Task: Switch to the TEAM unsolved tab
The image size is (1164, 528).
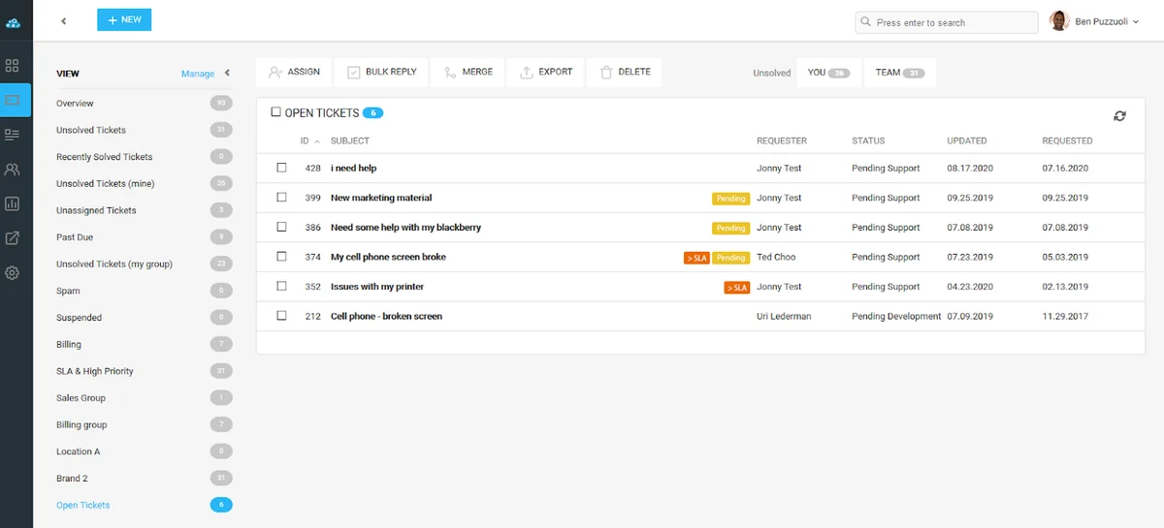Action: click(x=900, y=73)
